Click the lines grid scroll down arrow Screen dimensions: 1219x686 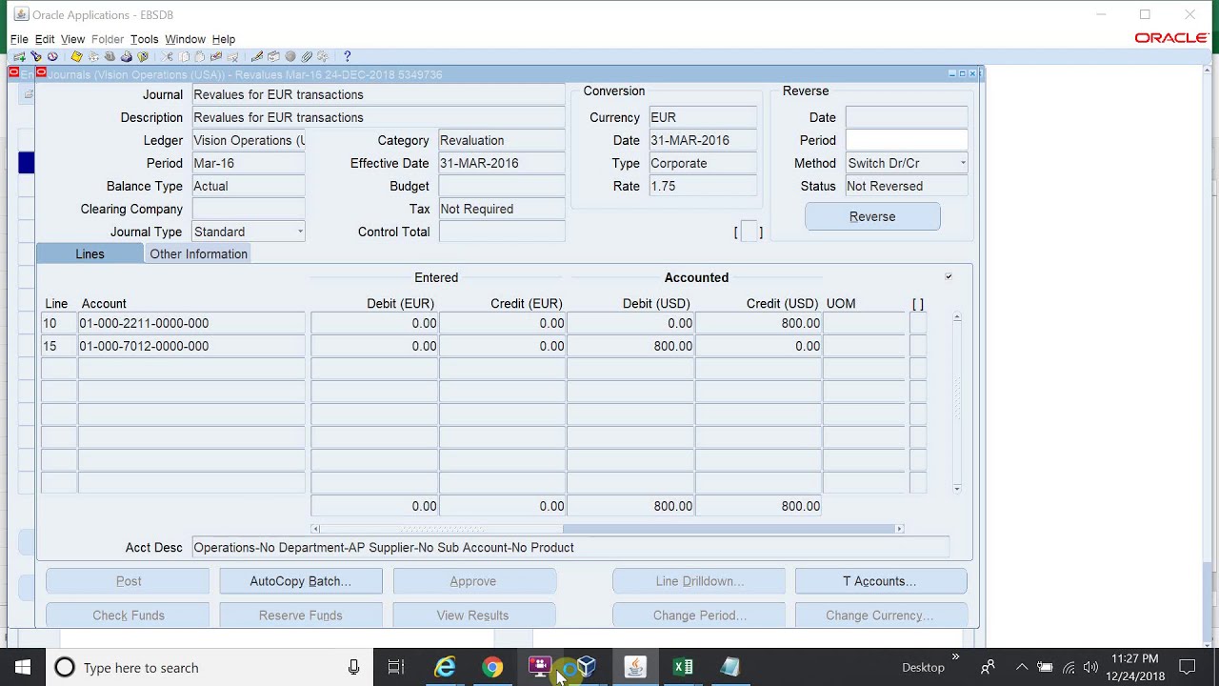(957, 488)
